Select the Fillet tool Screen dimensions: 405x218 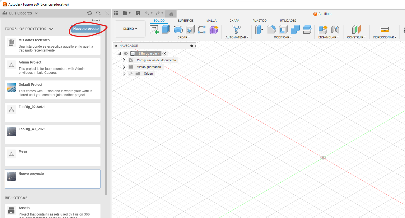tap(271, 30)
